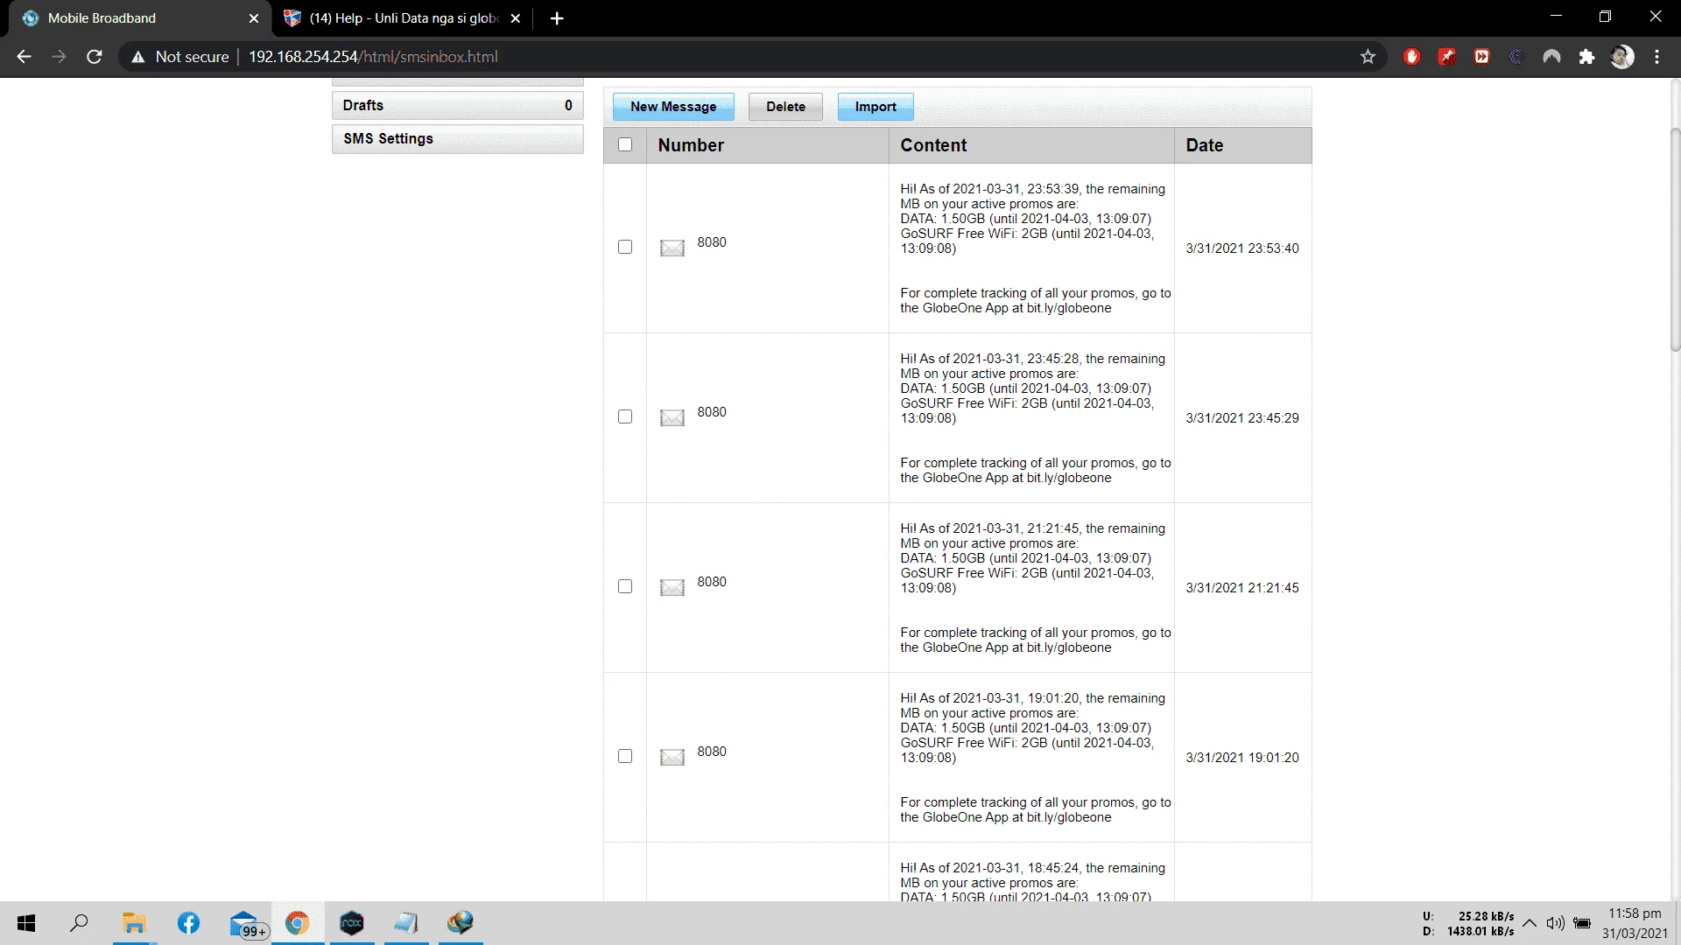Show hidden system tray icons
This screenshot has height=945, width=1681.
tap(1530, 923)
